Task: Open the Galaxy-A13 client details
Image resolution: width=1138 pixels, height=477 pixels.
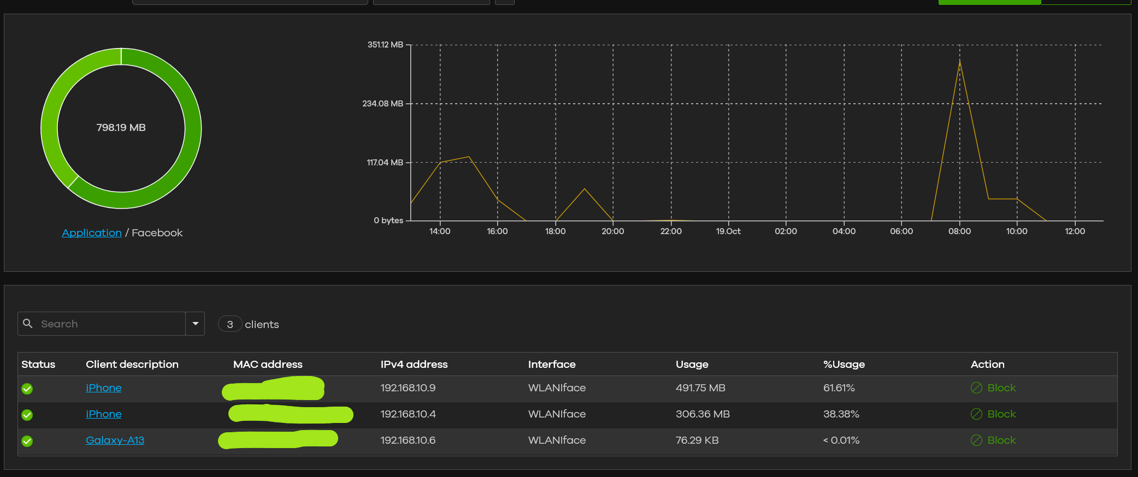Action: pos(115,440)
